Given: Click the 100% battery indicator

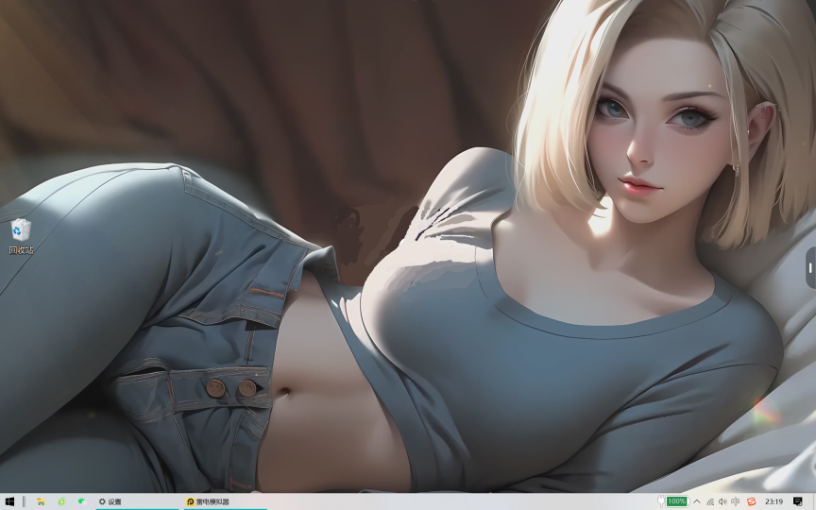Looking at the screenshot, I should point(676,501).
